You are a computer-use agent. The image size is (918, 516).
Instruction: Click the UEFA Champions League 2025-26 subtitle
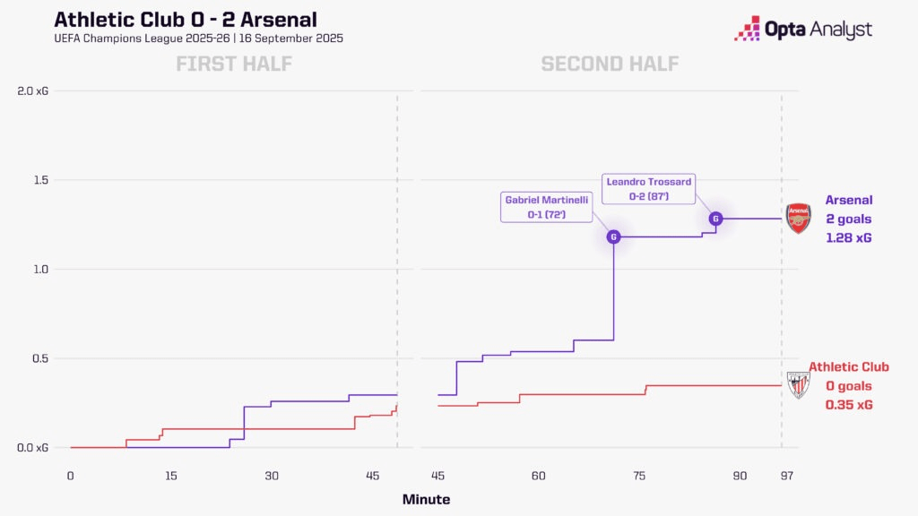click(197, 39)
